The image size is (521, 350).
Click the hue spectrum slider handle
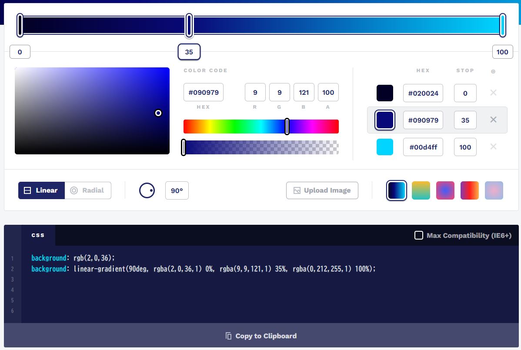[287, 127]
